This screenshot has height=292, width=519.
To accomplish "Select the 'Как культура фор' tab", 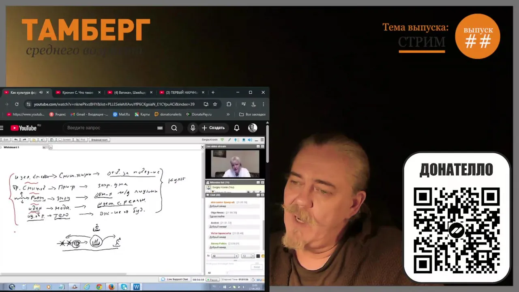I will 26,92.
